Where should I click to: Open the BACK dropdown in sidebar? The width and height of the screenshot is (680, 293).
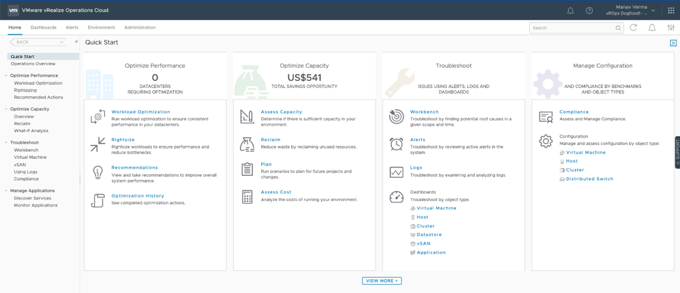pos(38,42)
